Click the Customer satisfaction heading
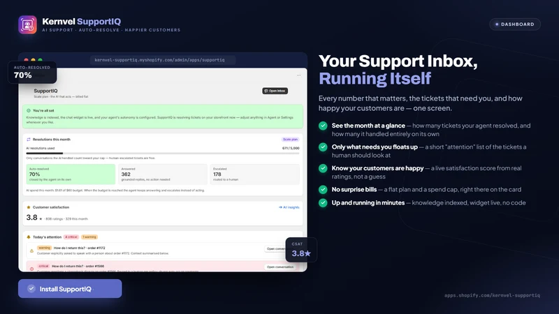 [x=51, y=207]
